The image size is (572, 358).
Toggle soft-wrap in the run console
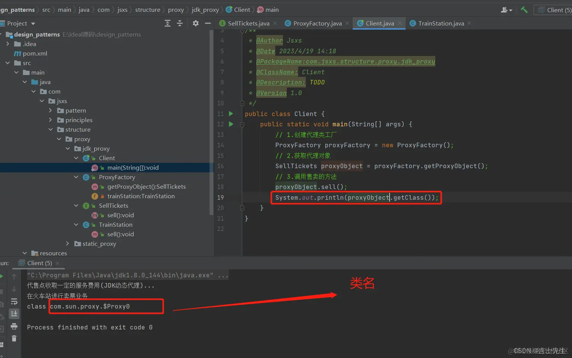[x=14, y=302]
